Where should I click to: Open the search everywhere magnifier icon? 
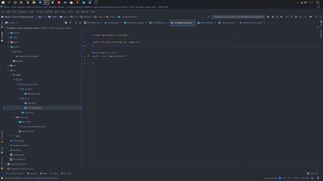pyautogui.click(x=320, y=17)
